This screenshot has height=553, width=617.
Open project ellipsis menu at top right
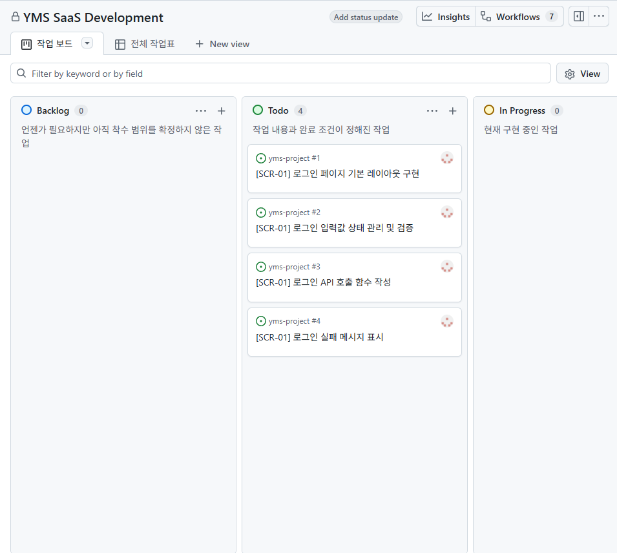(599, 17)
